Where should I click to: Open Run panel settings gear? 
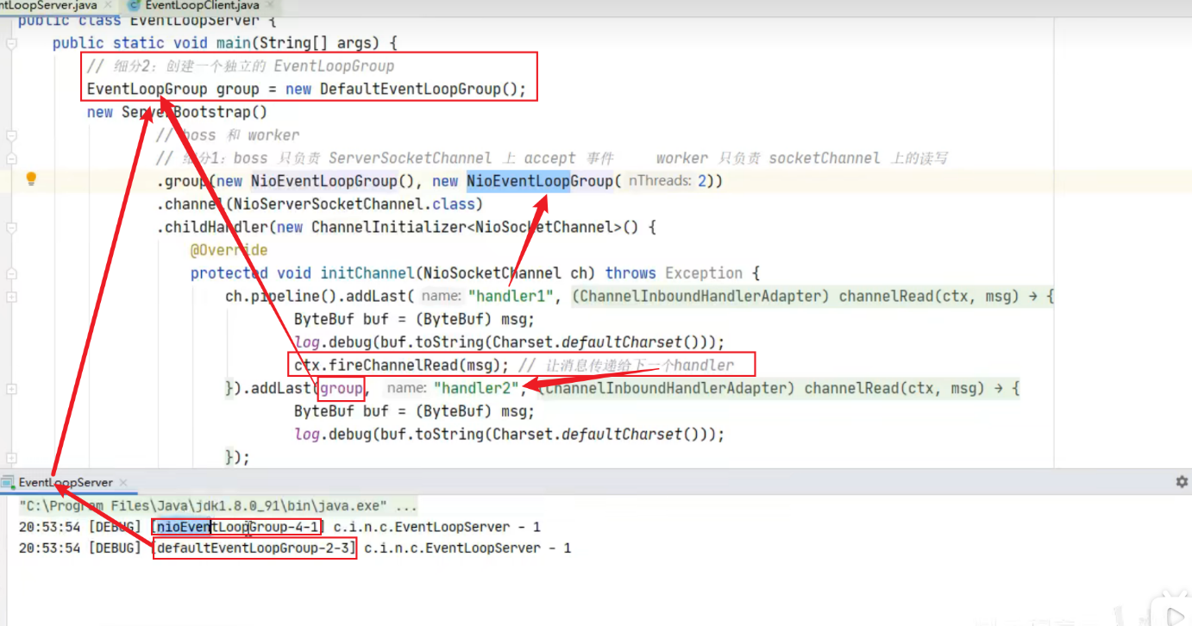click(x=1182, y=481)
